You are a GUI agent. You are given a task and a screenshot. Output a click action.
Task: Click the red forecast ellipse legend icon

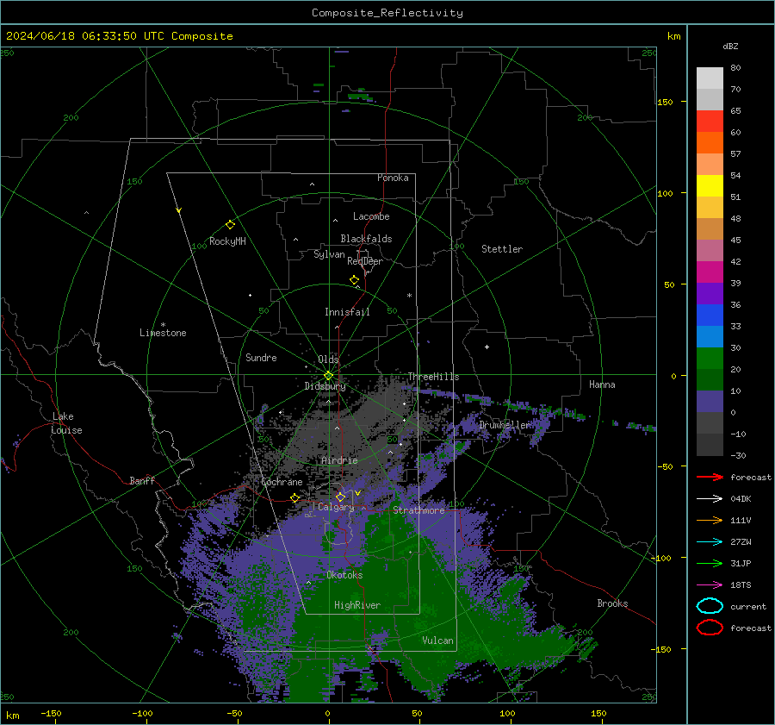pyautogui.click(x=710, y=628)
